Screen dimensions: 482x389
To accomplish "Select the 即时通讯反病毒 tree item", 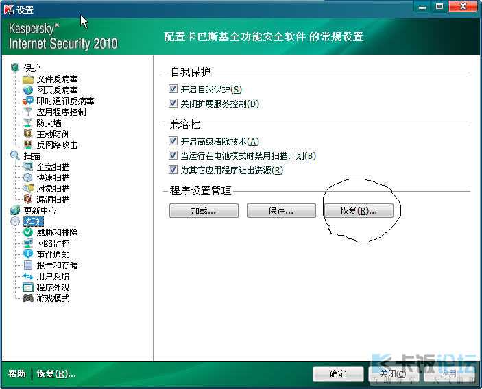I will 65,101.
